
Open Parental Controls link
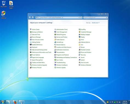85,50
